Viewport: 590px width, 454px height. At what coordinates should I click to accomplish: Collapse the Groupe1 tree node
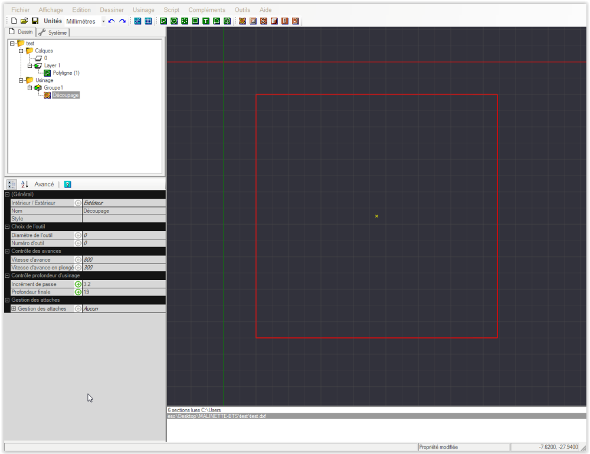pos(29,88)
